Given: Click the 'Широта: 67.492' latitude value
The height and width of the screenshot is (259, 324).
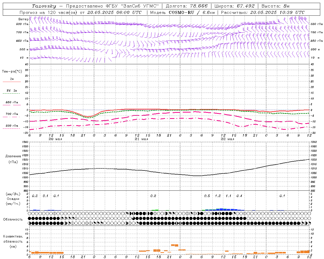Looking at the screenshot, I should tap(234, 6).
